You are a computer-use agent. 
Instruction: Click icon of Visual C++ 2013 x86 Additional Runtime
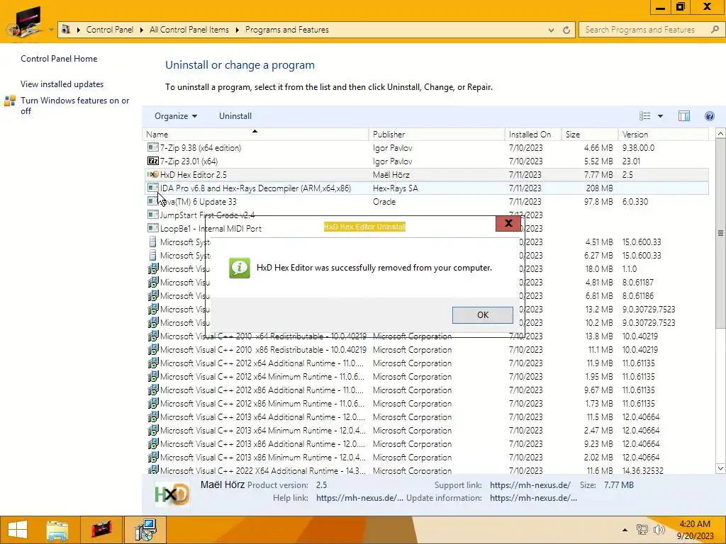[153, 443]
